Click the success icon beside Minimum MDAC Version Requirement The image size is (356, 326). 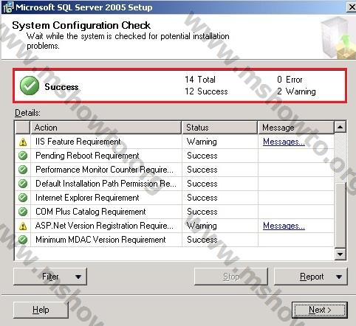pos(23,240)
